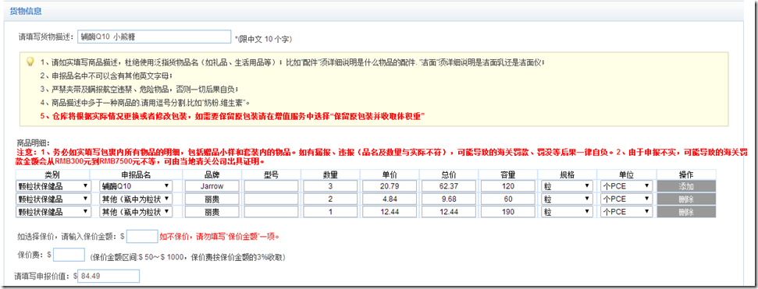Click capacity field showing 120
Screen dimensions: 758x289
pos(508,185)
